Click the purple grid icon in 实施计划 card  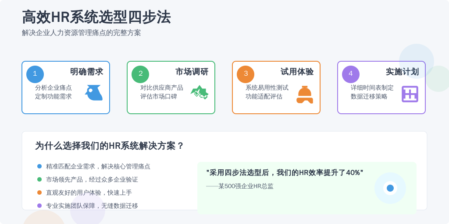pyautogui.click(x=410, y=94)
